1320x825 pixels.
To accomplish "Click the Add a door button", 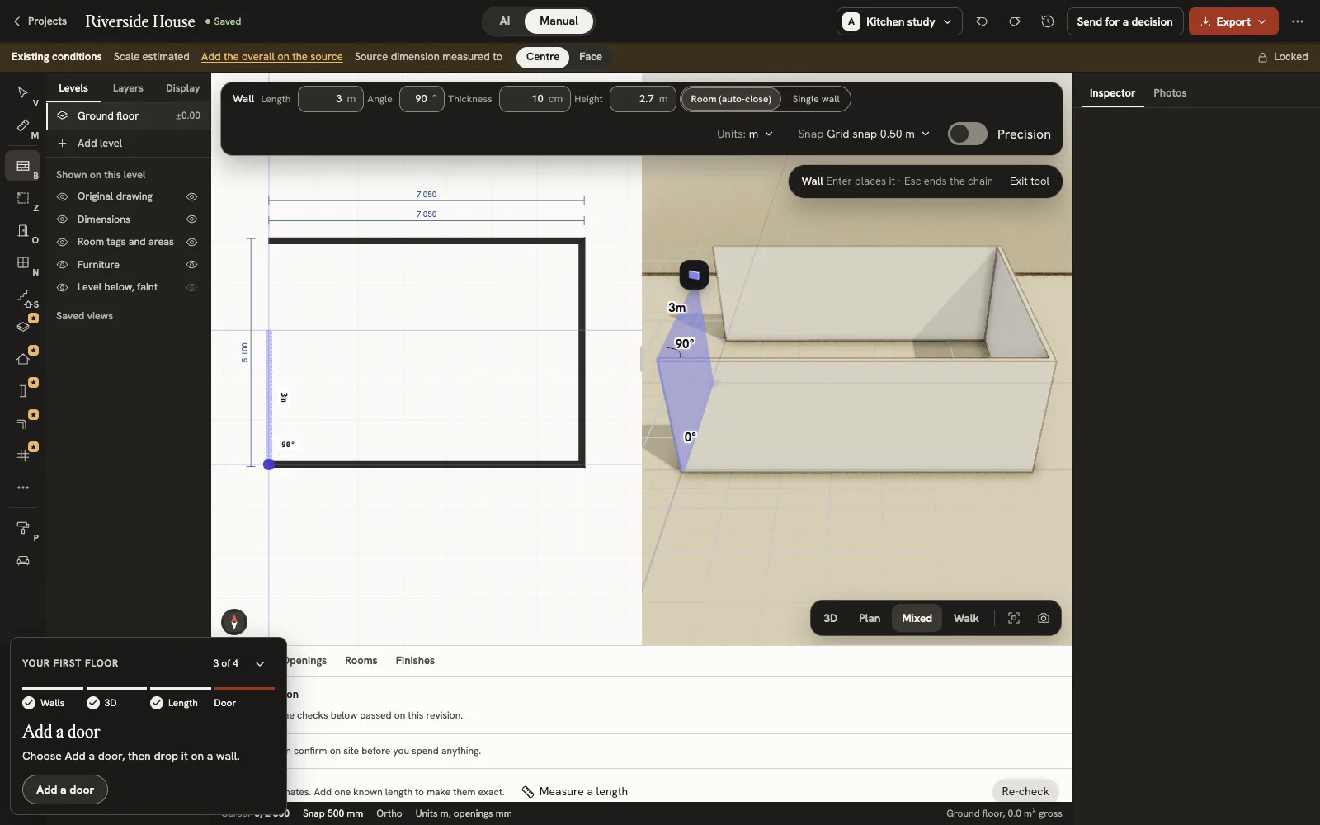I will (65, 790).
